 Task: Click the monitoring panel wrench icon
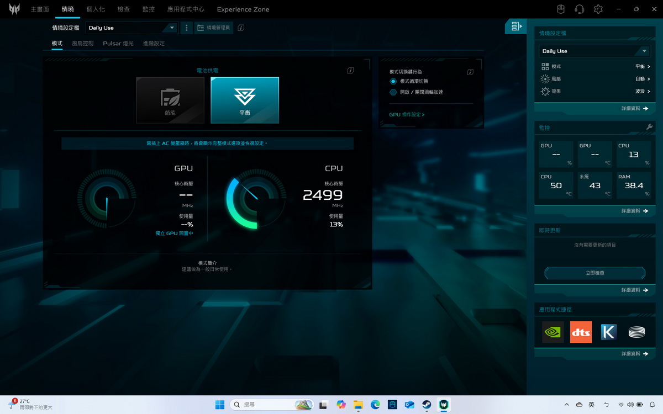coord(649,128)
